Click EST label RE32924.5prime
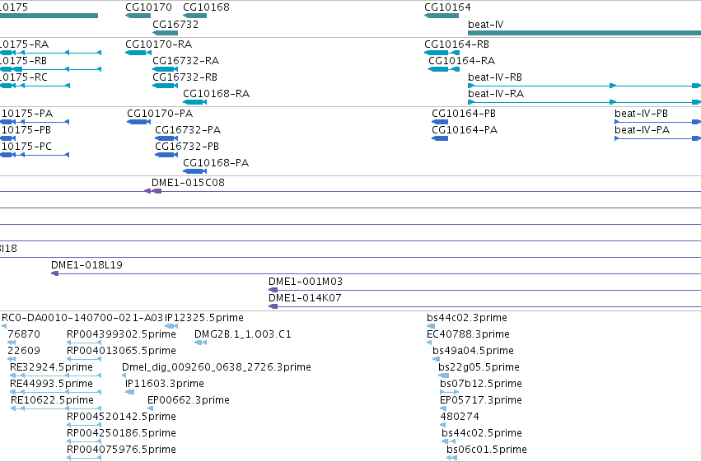Viewport: 701px width, 462px height. [51, 367]
